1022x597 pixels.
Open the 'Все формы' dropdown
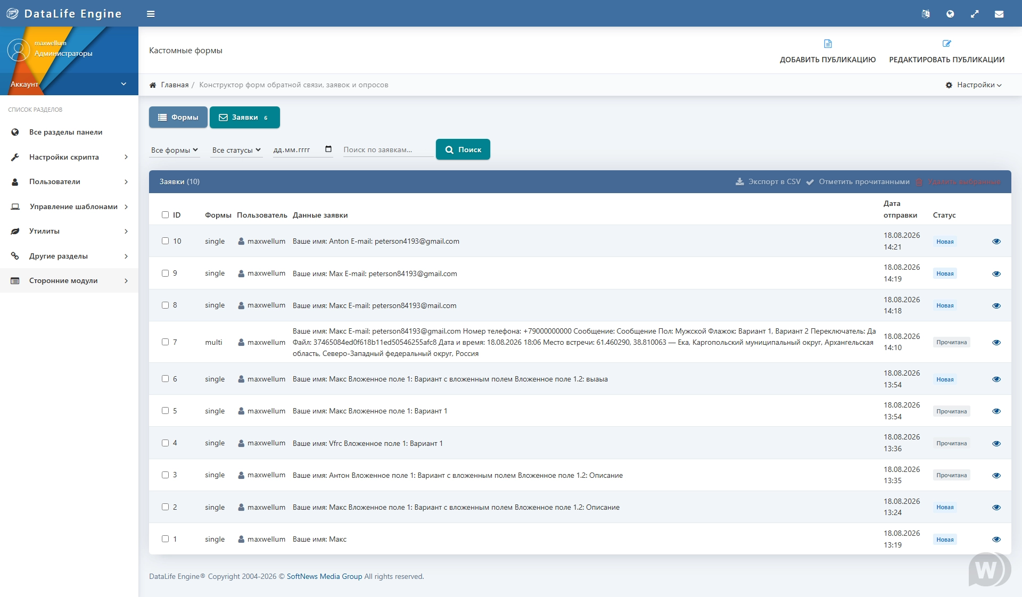[x=174, y=150]
